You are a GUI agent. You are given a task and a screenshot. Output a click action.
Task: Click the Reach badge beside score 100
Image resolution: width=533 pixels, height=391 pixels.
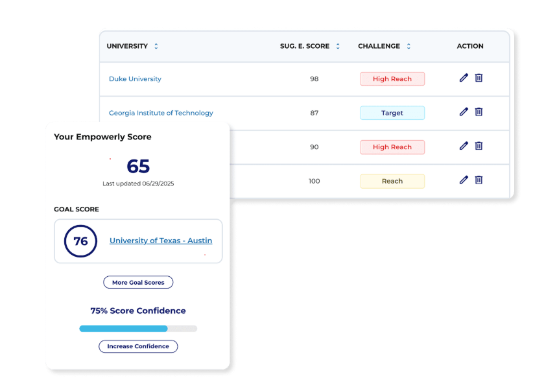coord(392,181)
